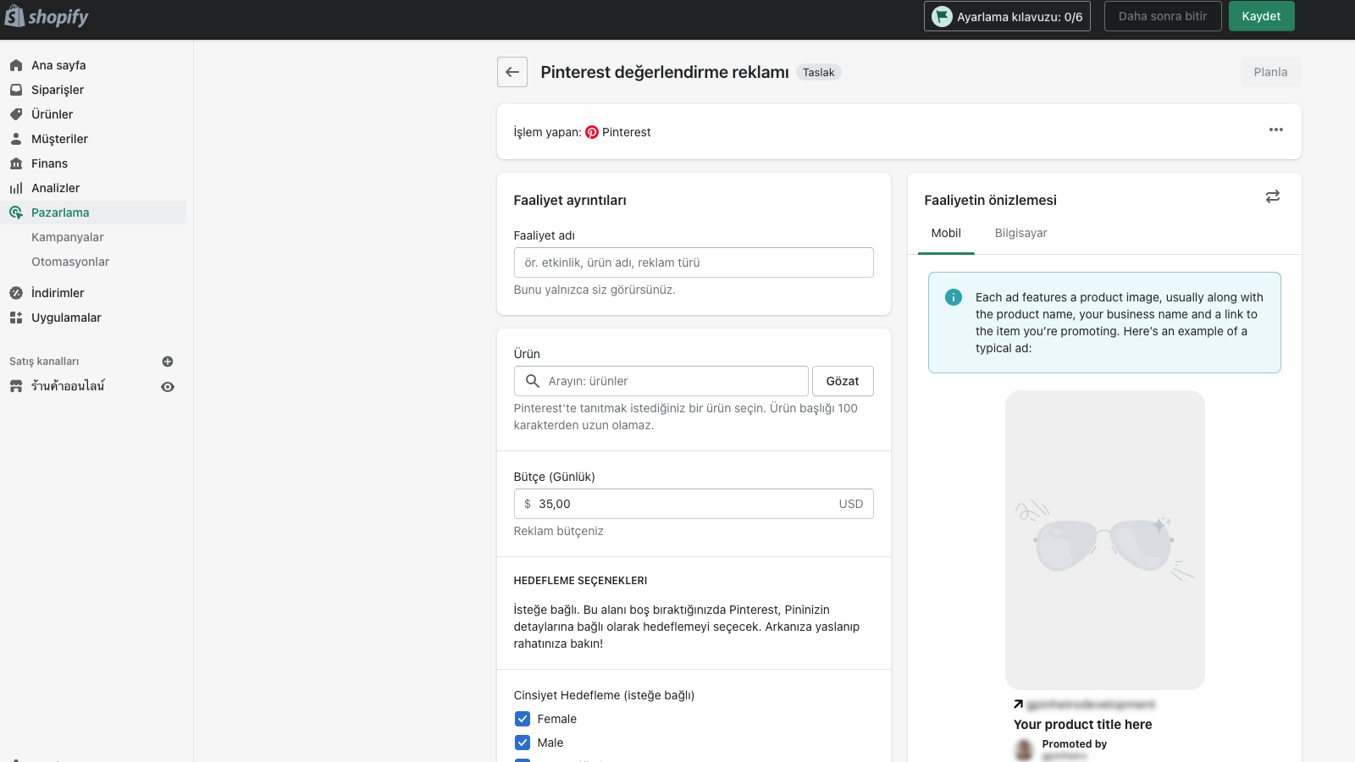
Task: Click the Müşteriler person icon
Action: pyautogui.click(x=16, y=139)
